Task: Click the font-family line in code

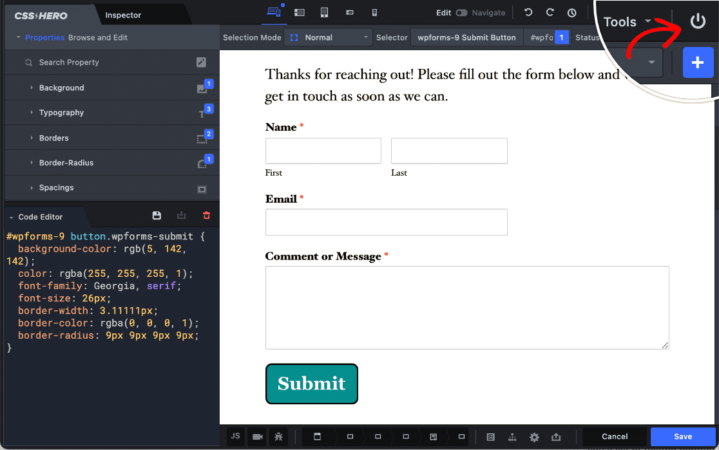Action: 99,286
